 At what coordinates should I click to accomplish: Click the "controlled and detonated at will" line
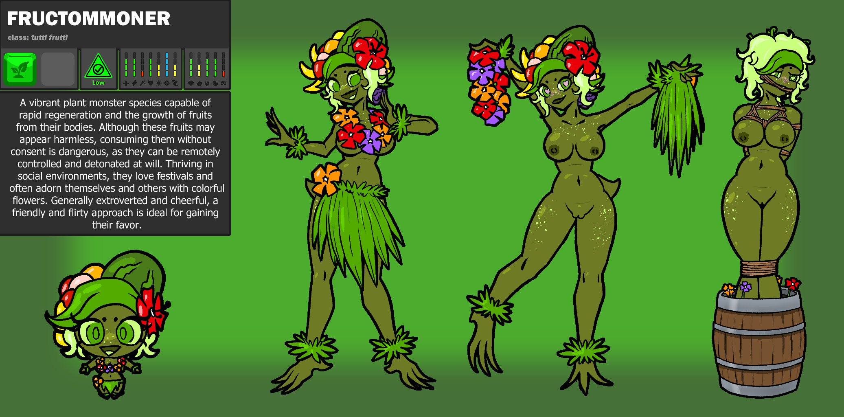[x=115, y=164]
